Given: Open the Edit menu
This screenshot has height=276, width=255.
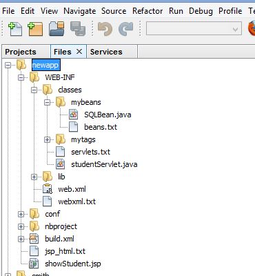Looking at the screenshot, I should tap(28, 11).
